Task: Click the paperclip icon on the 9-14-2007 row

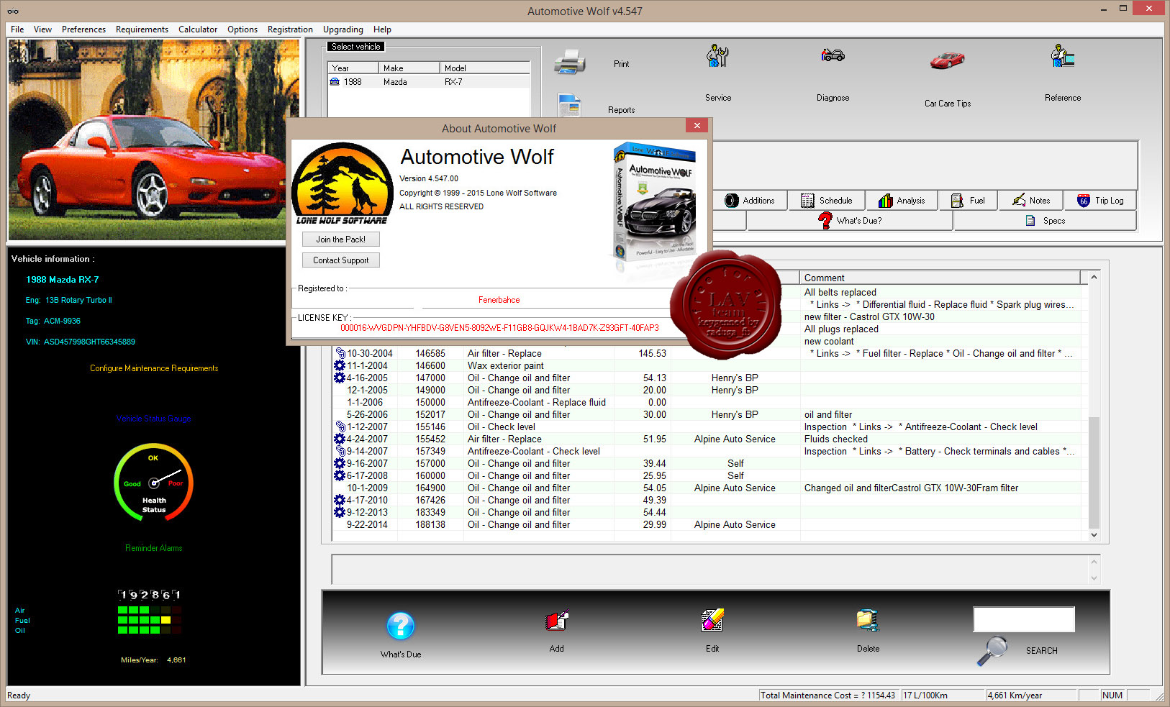Action: [x=340, y=451]
